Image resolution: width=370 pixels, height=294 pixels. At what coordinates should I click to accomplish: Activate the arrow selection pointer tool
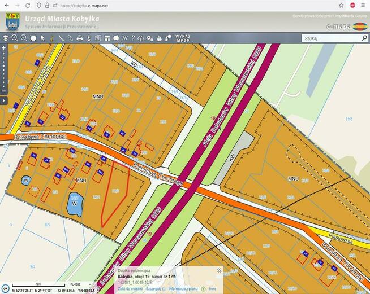[42, 38]
